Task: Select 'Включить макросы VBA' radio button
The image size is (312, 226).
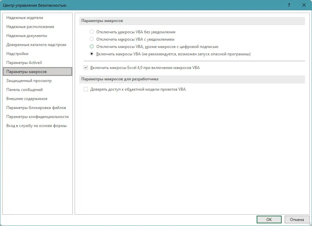Action: (x=92, y=54)
